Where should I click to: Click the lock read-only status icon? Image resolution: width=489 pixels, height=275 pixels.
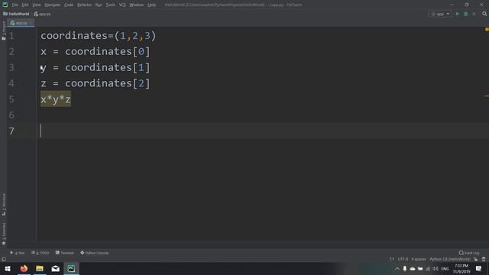[475, 259]
